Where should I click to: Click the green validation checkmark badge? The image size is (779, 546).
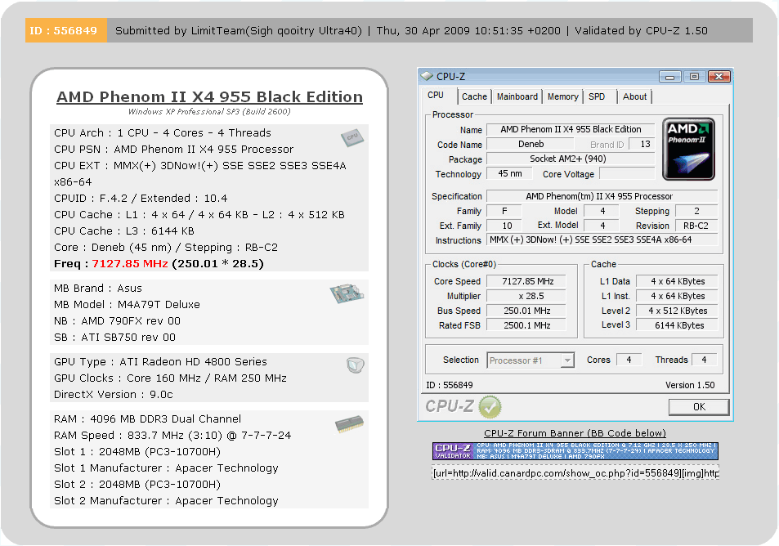490,407
